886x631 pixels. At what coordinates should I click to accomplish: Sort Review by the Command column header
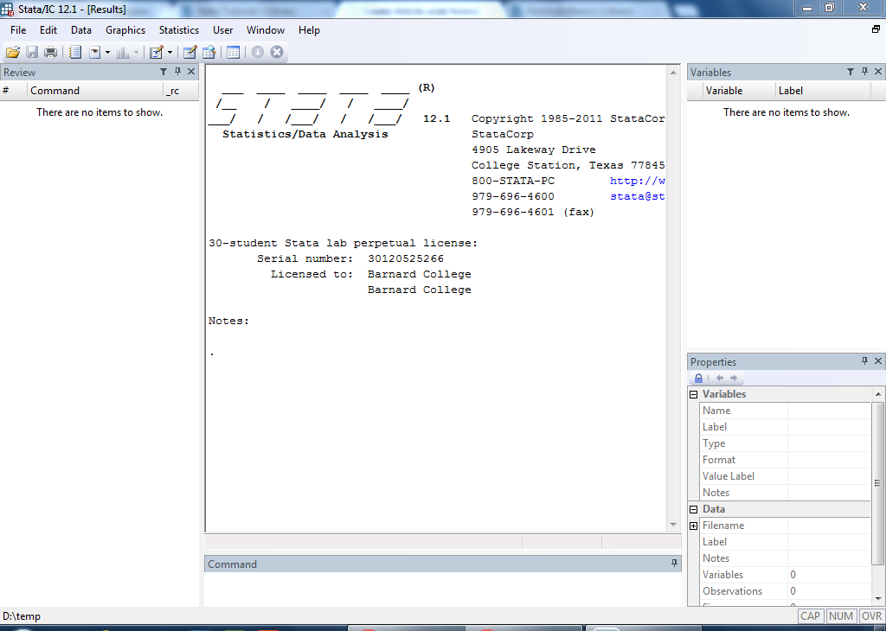tap(95, 90)
